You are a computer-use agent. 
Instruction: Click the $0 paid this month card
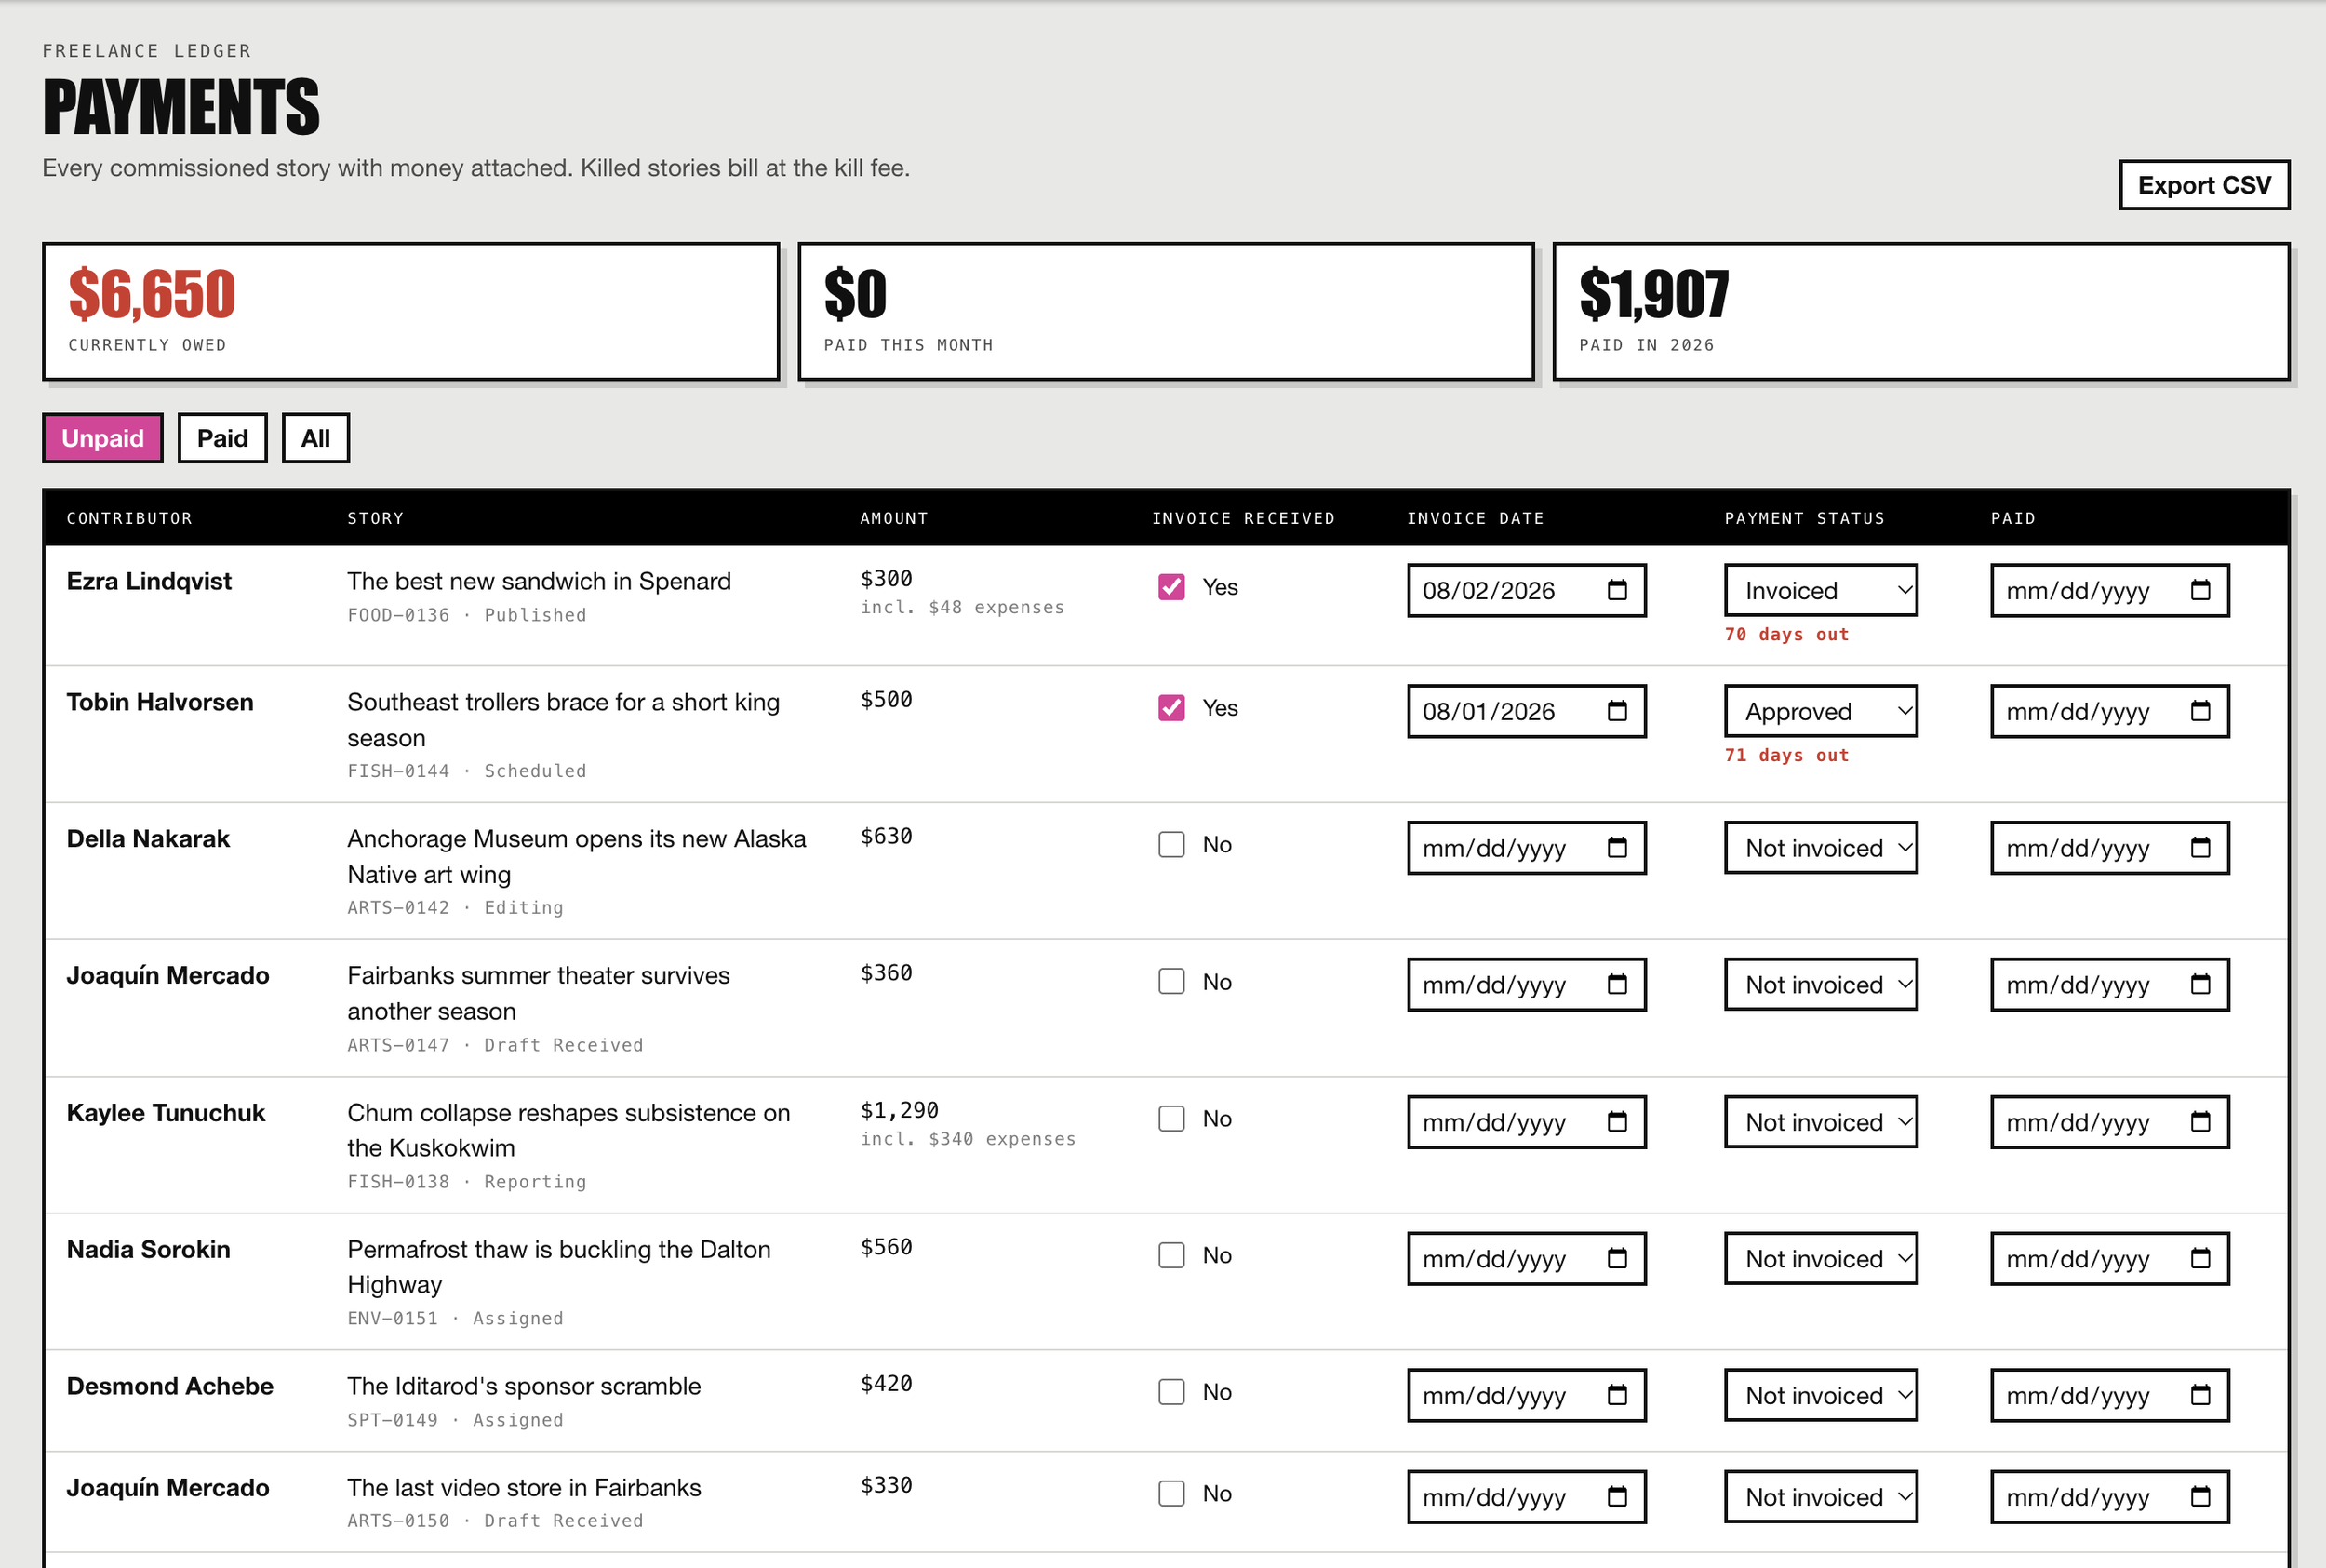pyautogui.click(x=1166, y=311)
